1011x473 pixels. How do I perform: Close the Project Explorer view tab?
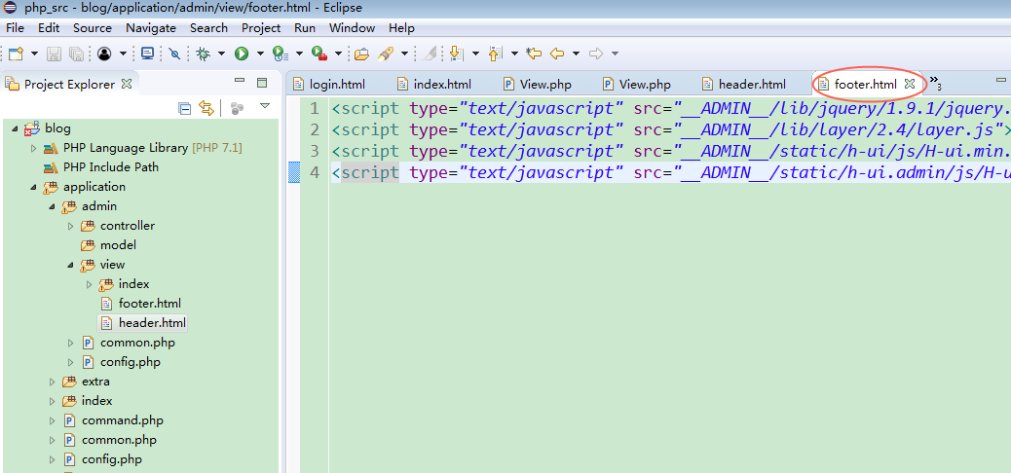[127, 84]
